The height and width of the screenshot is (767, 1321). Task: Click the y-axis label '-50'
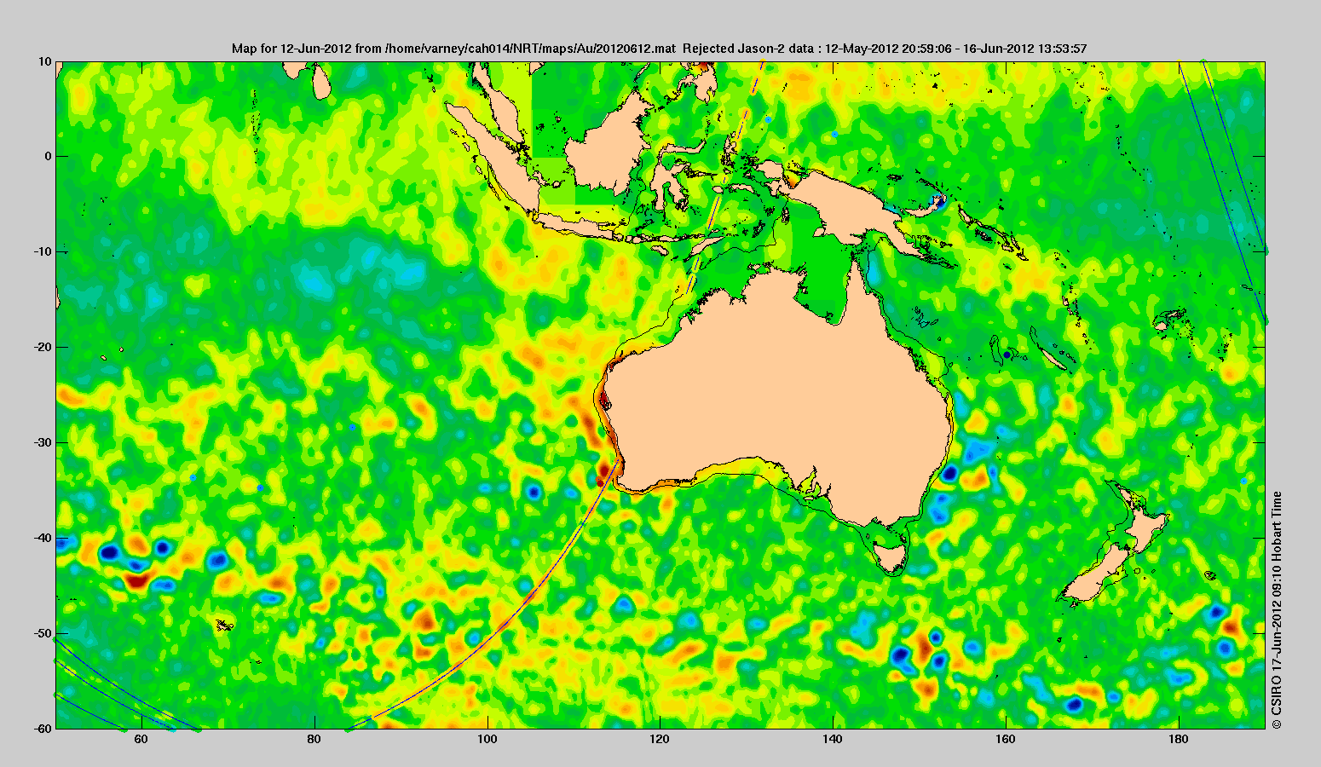tap(43, 634)
